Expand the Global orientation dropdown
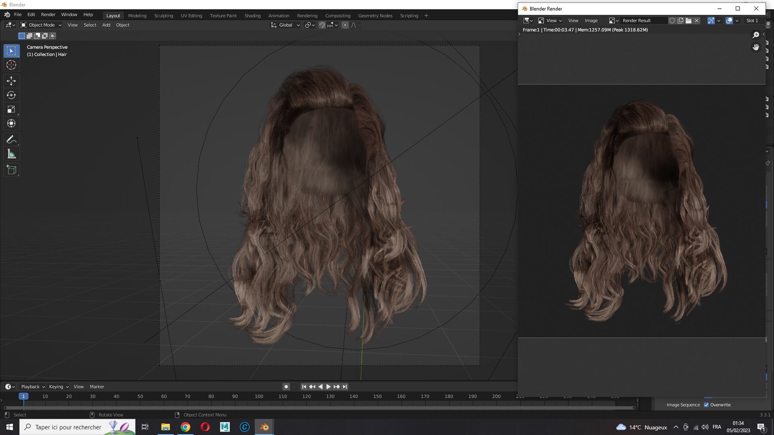The height and width of the screenshot is (435, 774). pos(285,25)
